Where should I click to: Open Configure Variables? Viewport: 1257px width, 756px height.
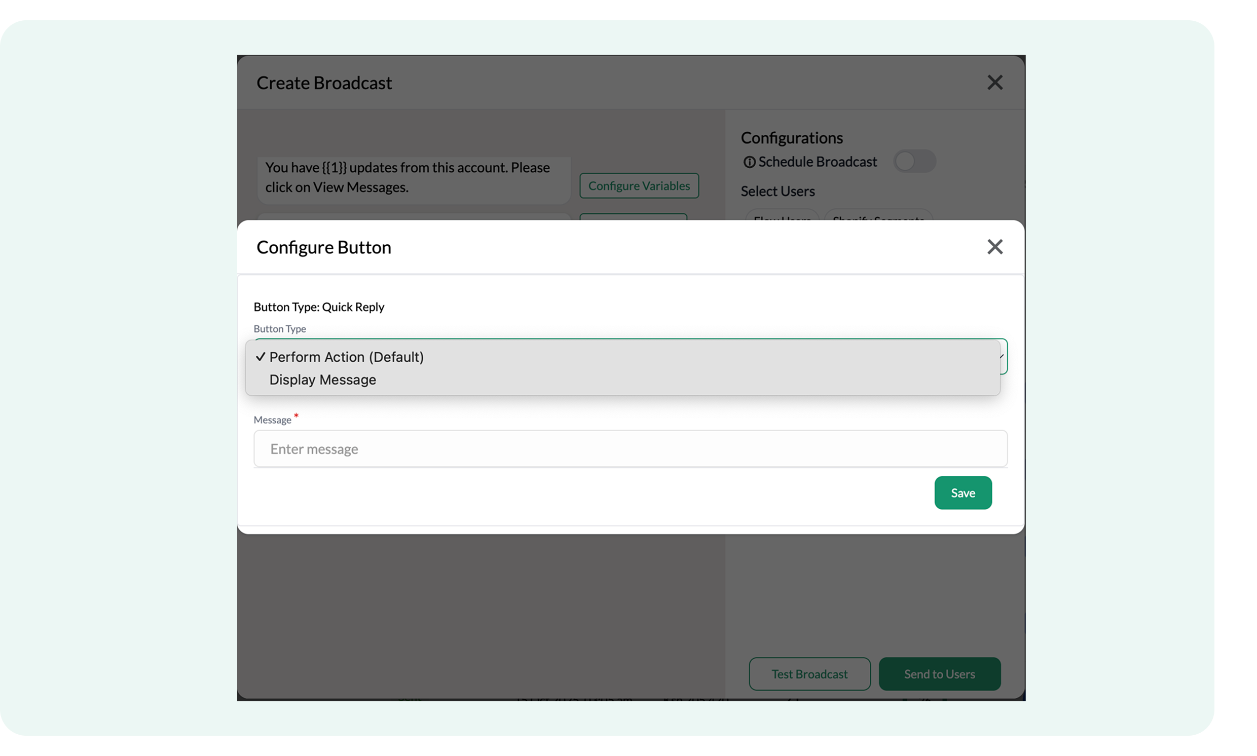(639, 186)
